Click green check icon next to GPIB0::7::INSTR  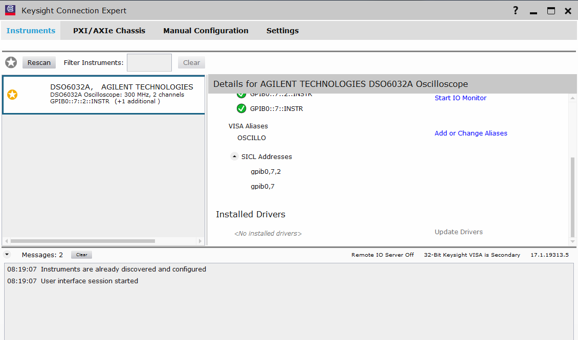point(241,109)
